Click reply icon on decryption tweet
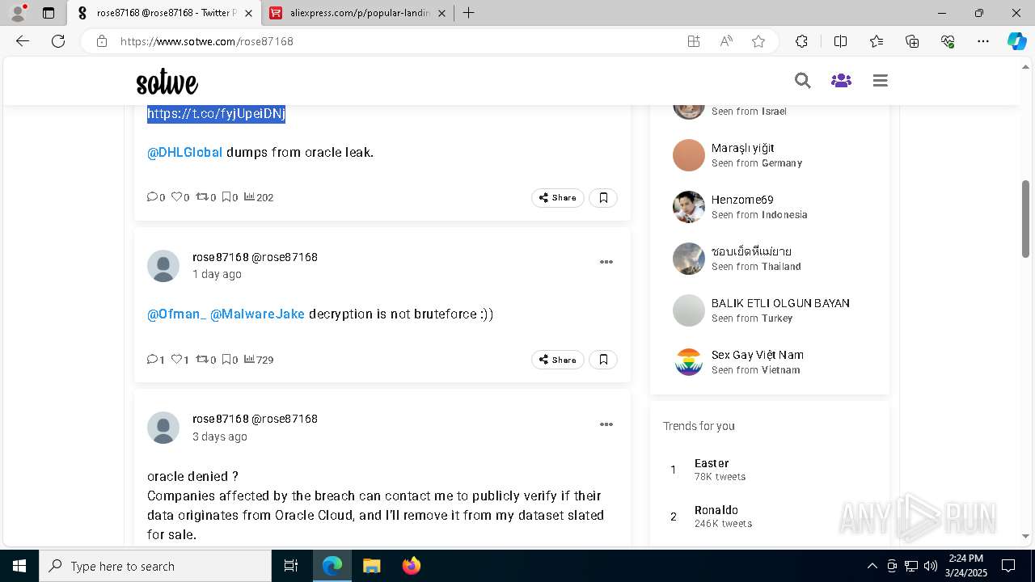This screenshot has height=582, width=1035. click(x=152, y=359)
